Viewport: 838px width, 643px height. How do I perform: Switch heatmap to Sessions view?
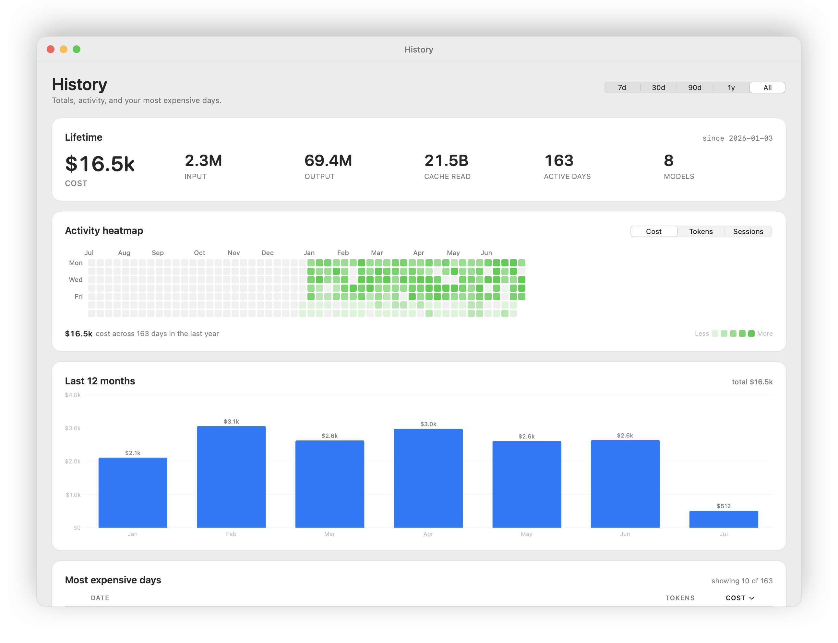(x=748, y=231)
